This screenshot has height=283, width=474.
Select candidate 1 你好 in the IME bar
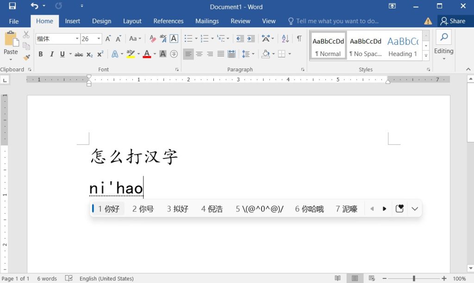pyautogui.click(x=107, y=209)
